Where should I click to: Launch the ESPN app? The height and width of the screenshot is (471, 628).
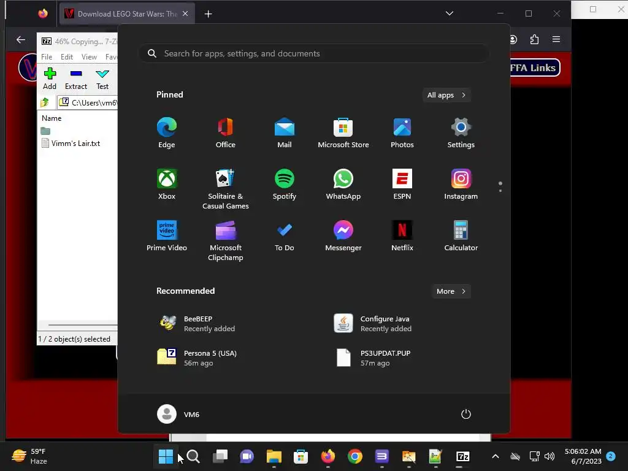(402, 184)
